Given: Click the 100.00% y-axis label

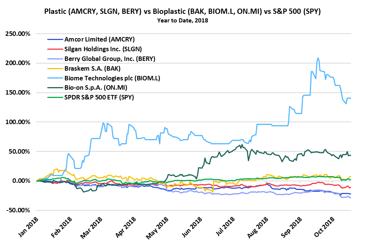Looking at the screenshot, I should click(x=18, y=122).
